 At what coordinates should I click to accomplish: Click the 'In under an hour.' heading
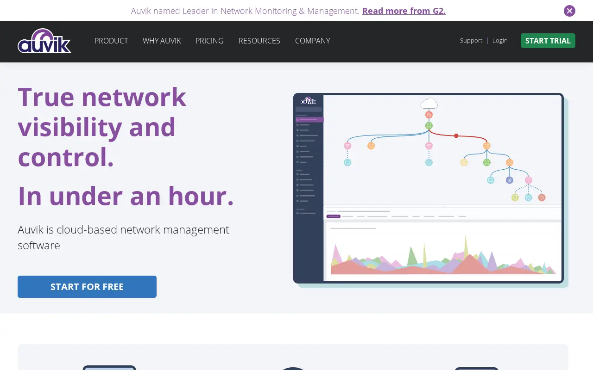click(126, 196)
